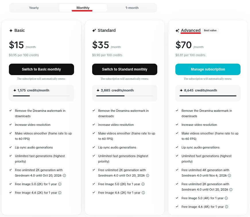This screenshot has width=250, height=217.
Task: Click the Advanced plan sparkle icon
Action: click(x=177, y=30)
